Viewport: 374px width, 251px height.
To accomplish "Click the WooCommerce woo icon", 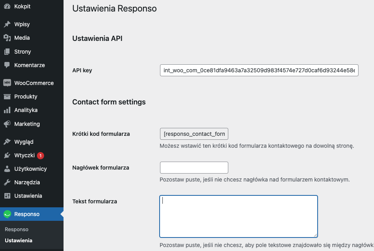I will click(x=7, y=83).
